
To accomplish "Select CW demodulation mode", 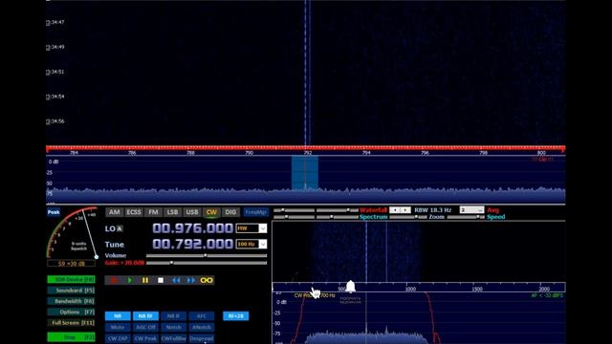I will (211, 212).
